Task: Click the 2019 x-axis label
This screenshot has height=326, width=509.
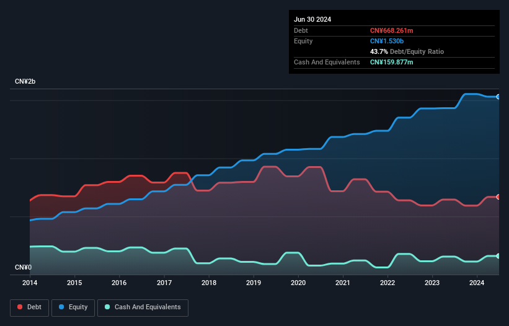Action: pos(254,283)
